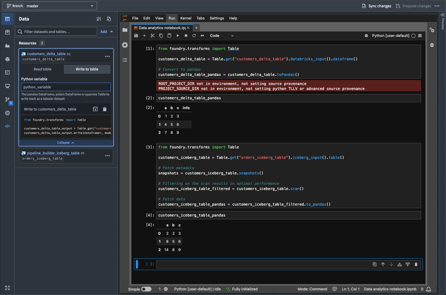Interrupt the kernel with the stop icon
446x295 pixels.
point(186,36)
